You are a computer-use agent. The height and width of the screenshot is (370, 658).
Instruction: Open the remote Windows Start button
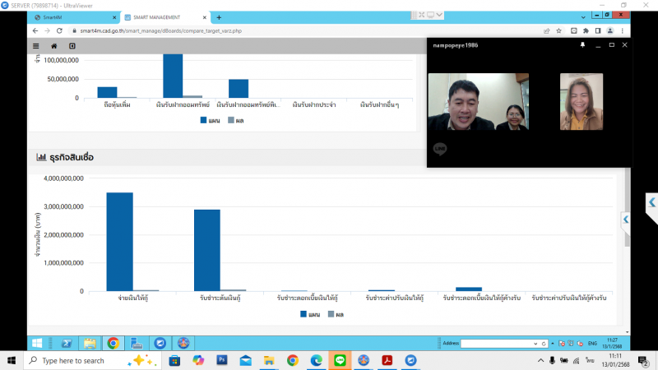[x=37, y=343]
